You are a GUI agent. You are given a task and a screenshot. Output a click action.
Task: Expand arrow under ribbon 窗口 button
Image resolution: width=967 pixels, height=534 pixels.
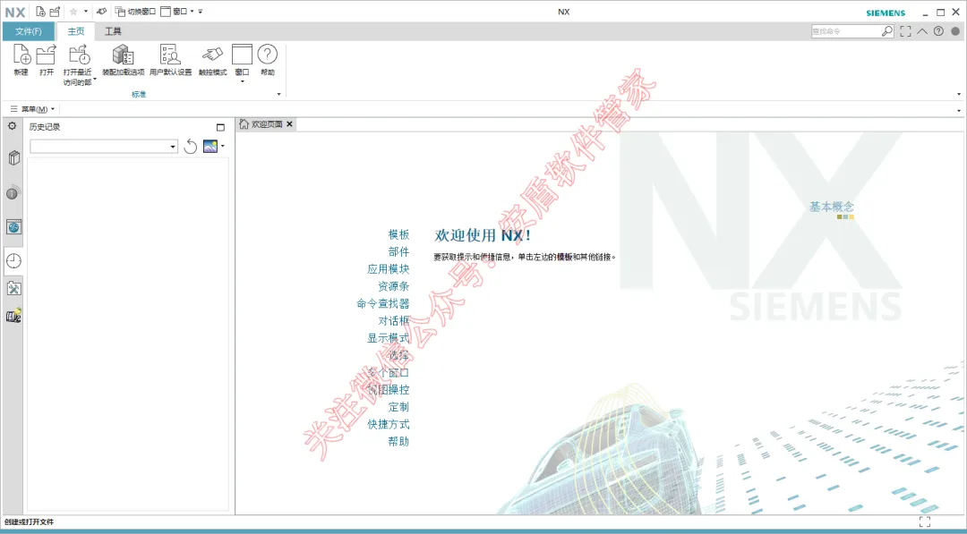click(242, 81)
